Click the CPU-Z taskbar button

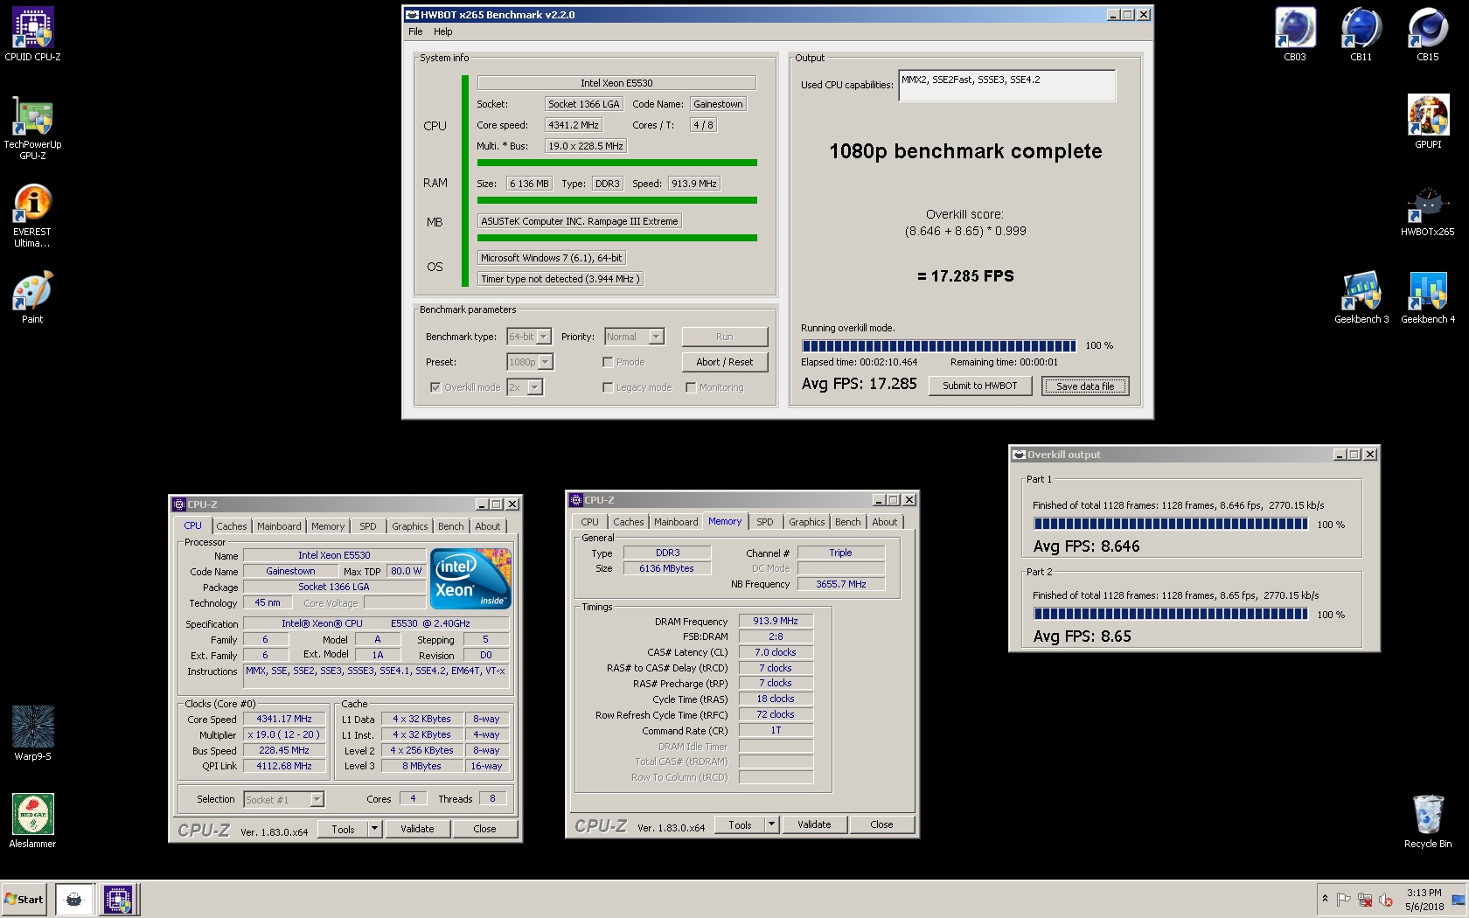point(117,899)
